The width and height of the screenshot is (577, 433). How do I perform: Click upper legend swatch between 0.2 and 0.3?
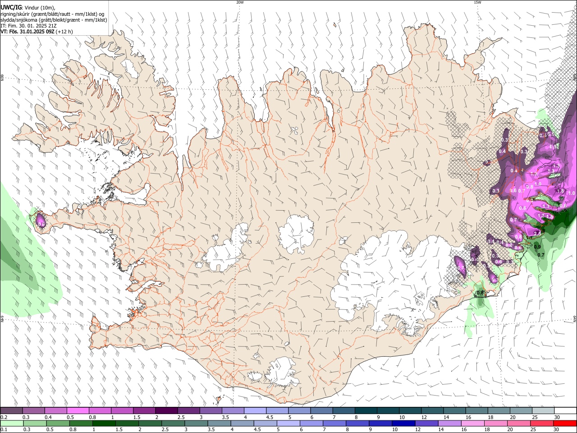(11, 410)
